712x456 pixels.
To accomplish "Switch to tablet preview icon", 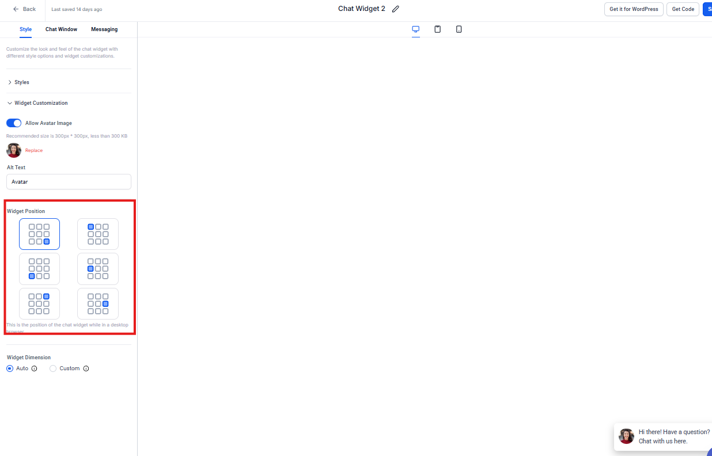I will coord(438,29).
